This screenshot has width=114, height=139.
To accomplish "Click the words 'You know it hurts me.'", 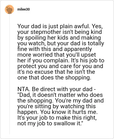I will click(x=69, y=112).
